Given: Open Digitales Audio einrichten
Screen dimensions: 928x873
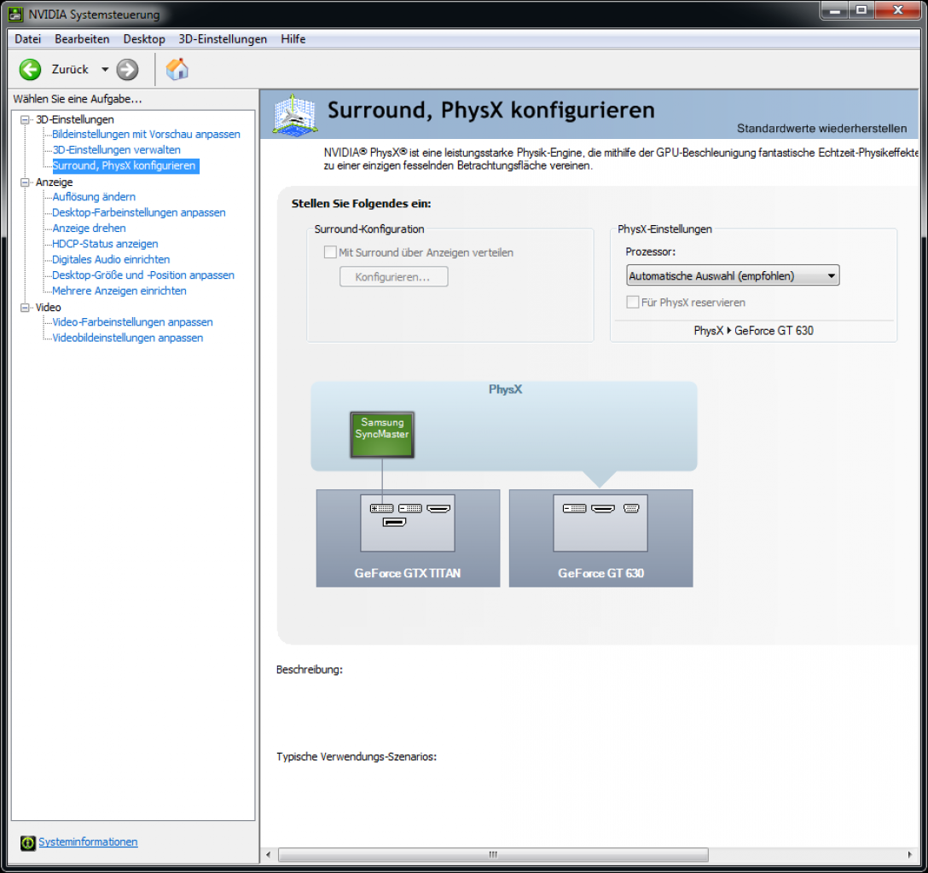Looking at the screenshot, I should (x=111, y=260).
